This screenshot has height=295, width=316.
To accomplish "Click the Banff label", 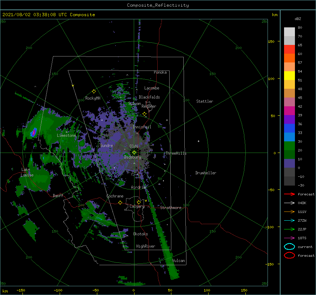I will 58,195.
